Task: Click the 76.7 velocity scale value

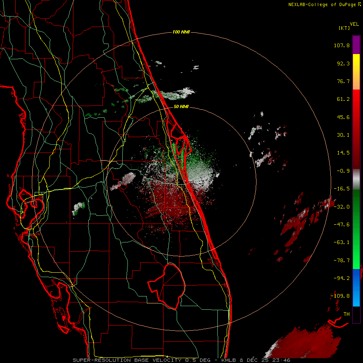Action: click(x=343, y=81)
